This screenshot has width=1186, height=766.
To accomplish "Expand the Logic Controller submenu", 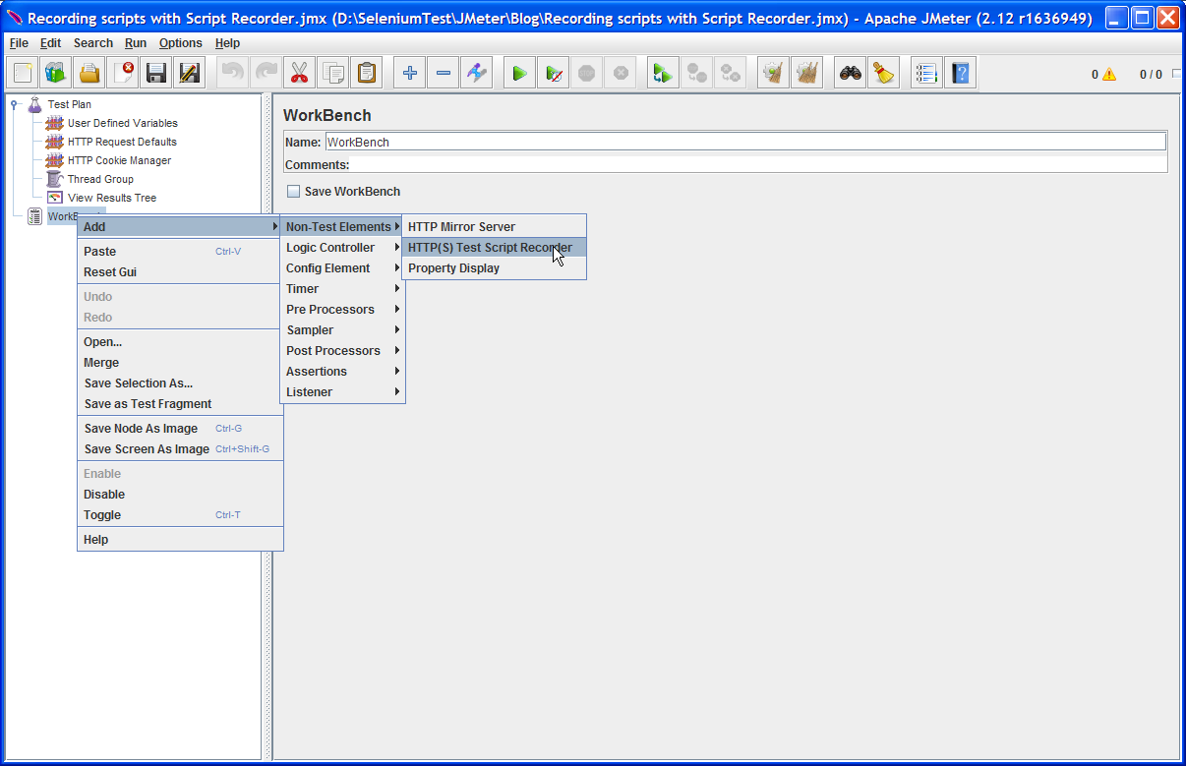I will [x=342, y=247].
